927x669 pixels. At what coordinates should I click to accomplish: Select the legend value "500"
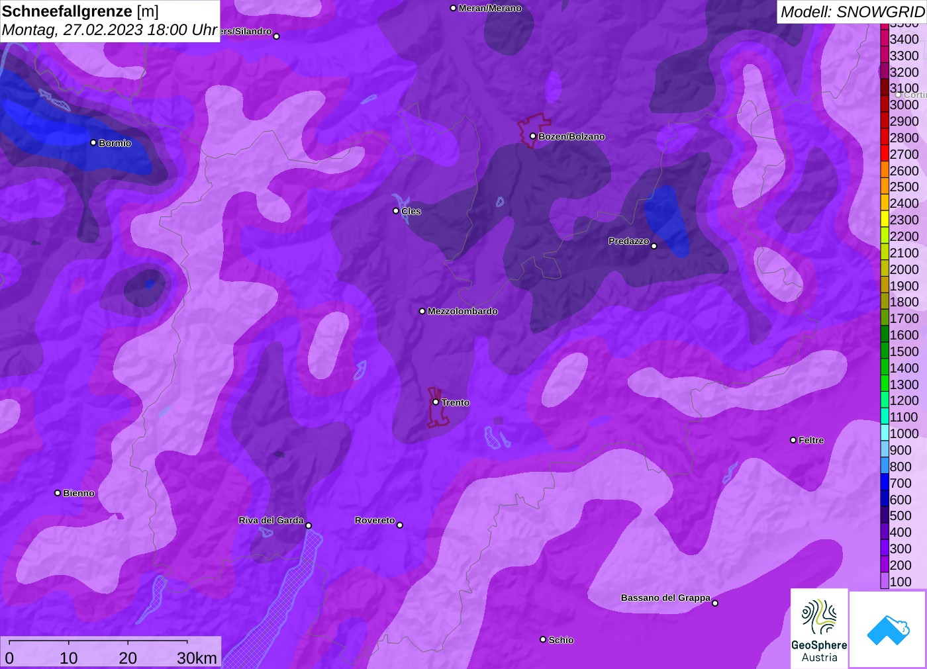(901, 515)
